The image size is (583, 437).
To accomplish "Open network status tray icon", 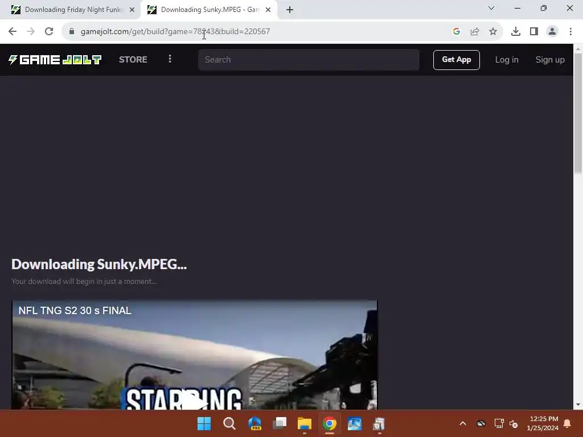I will 499,423.
